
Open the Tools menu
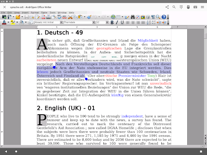[x=53, y=13]
